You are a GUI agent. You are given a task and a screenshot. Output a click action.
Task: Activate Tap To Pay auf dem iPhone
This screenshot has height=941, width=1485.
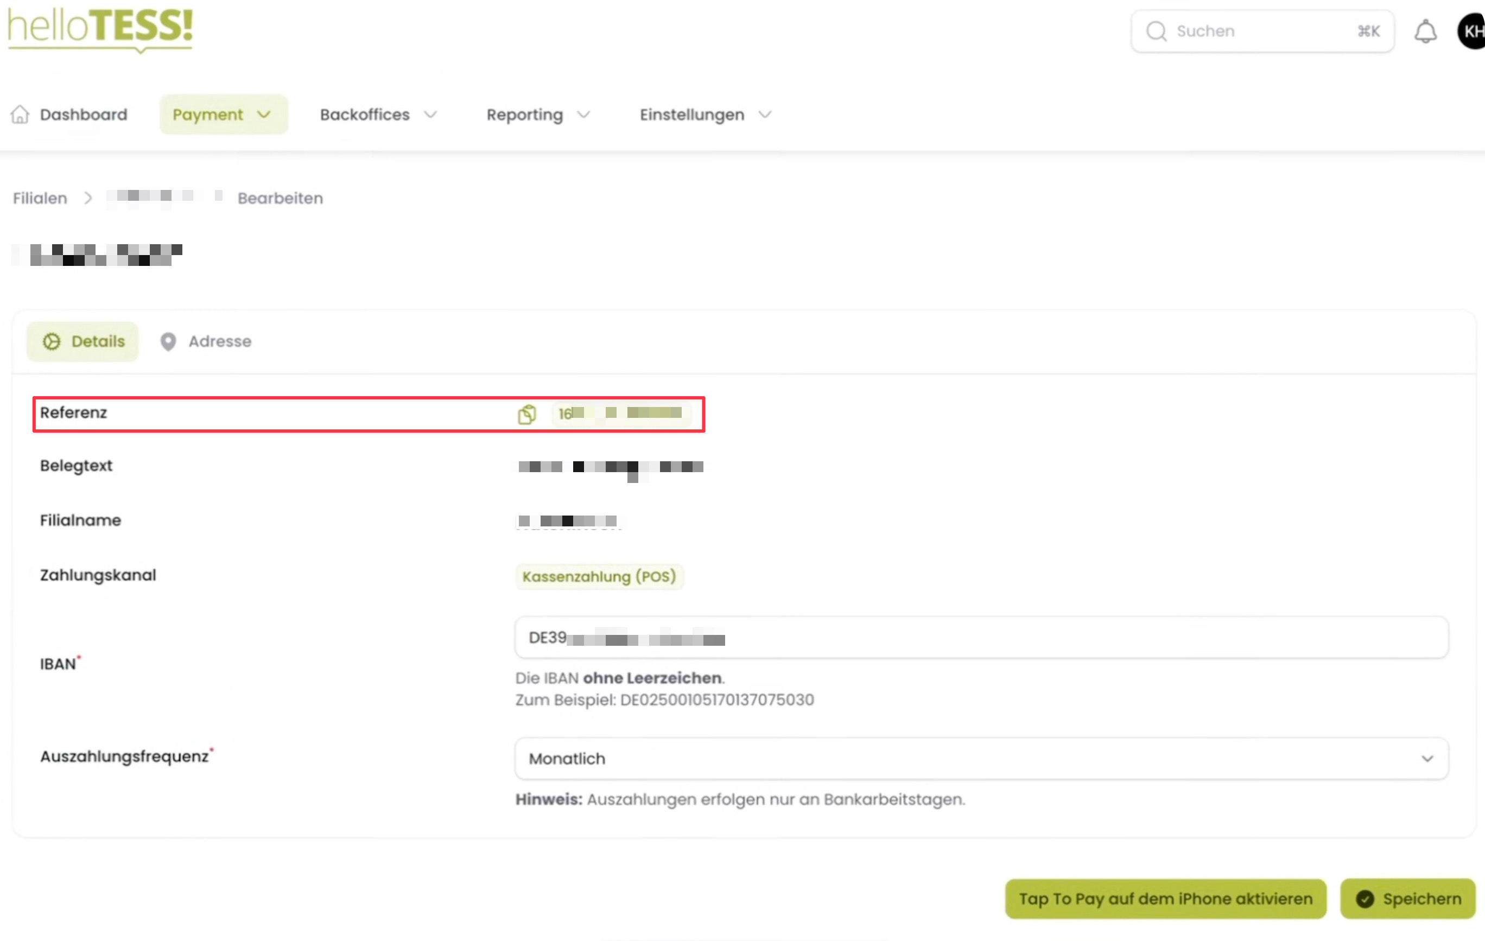point(1165,899)
